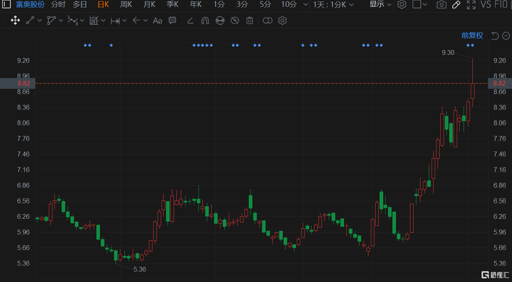Select the chart pattern measurement tool
Image resolution: width=512 pixels, height=282 pixels.
coord(94,20)
